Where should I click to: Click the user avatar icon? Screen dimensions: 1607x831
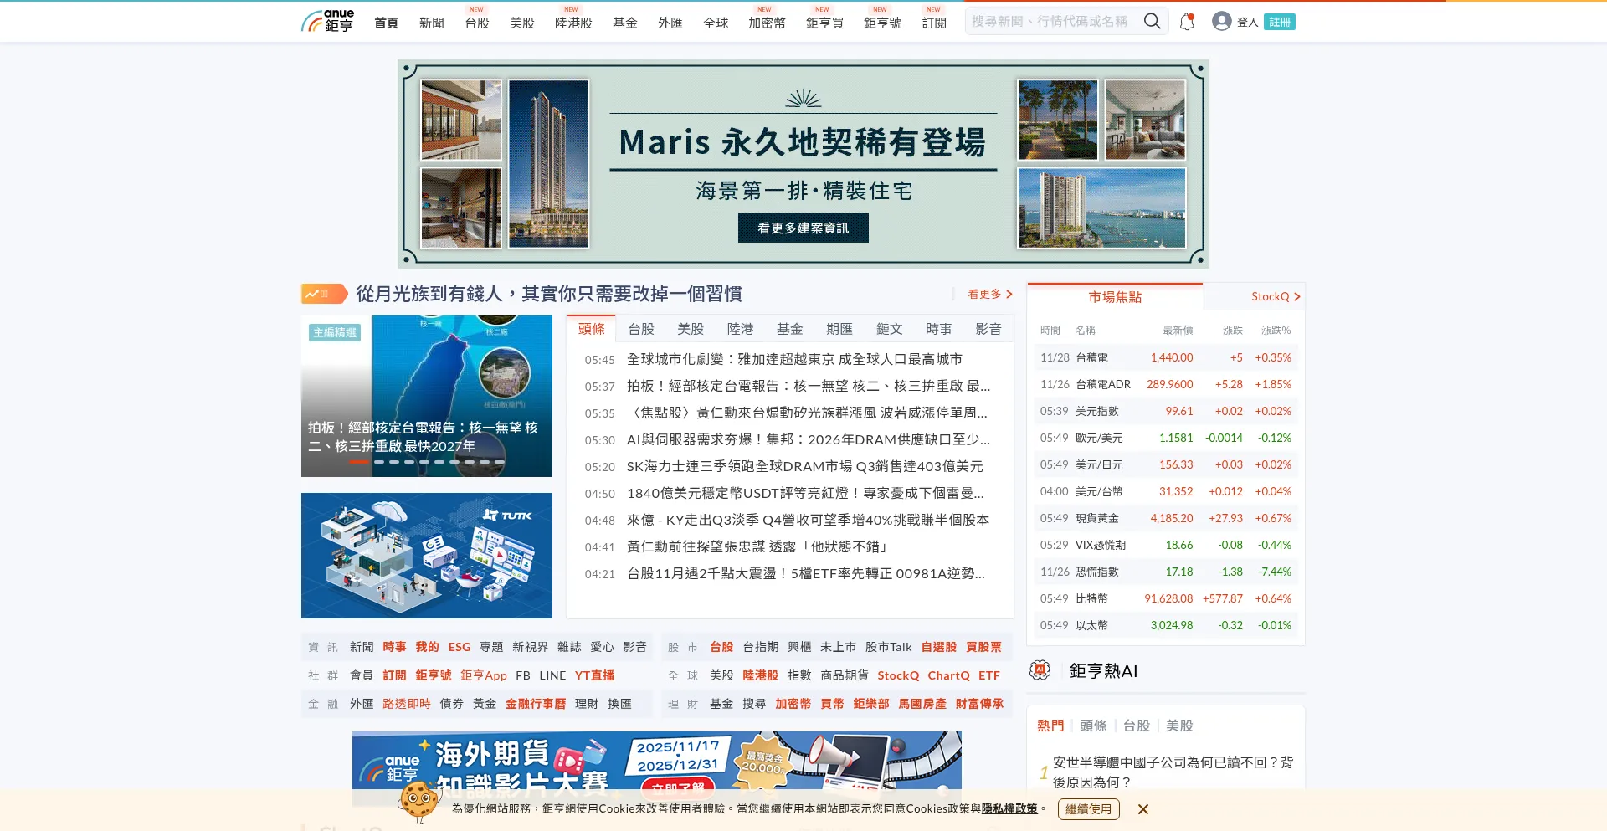click(1221, 22)
